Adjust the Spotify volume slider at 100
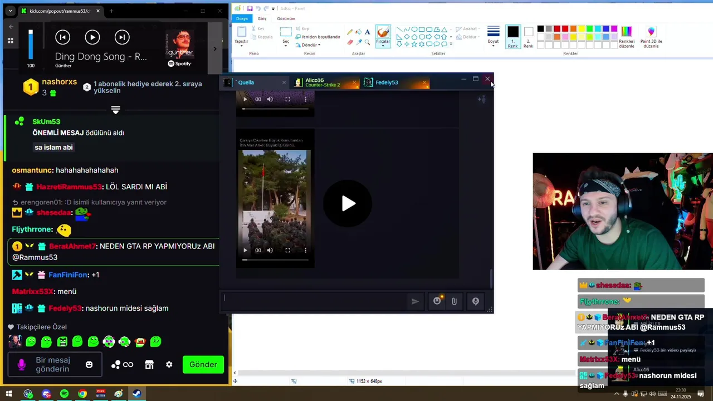The height and width of the screenshot is (401, 713). point(31,44)
